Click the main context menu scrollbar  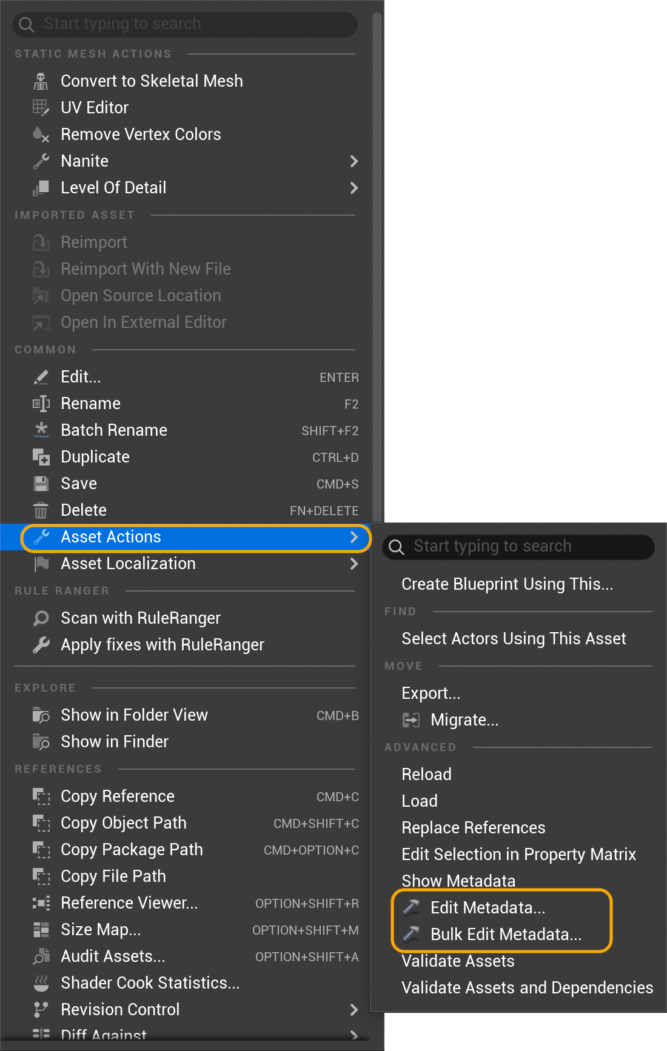[x=377, y=267]
